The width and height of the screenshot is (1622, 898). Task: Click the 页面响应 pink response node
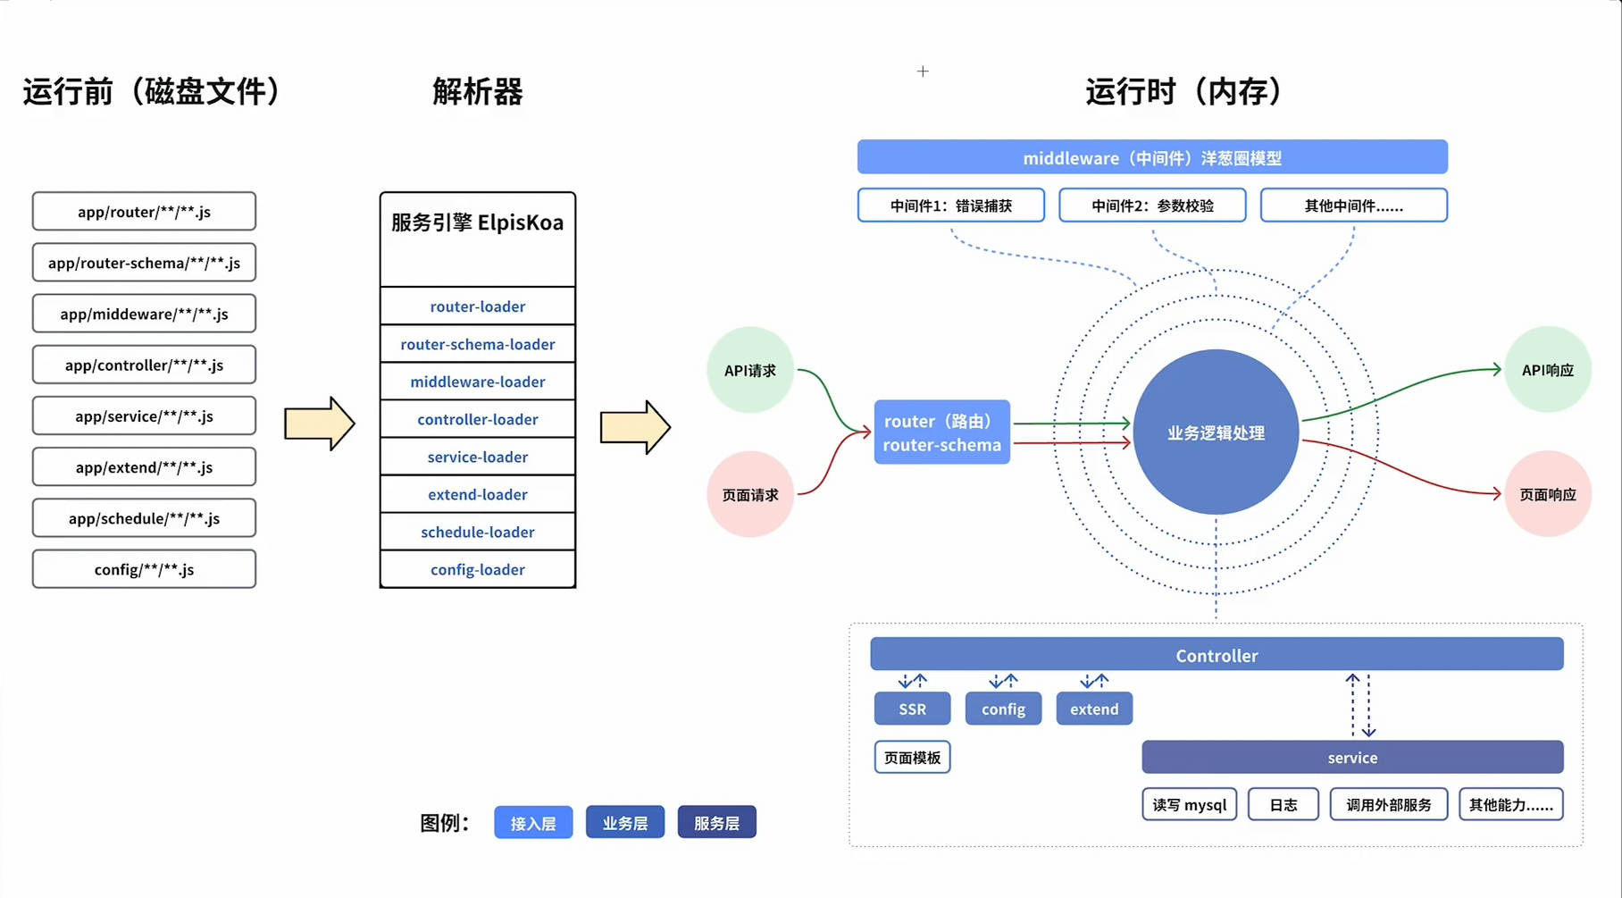1548,493
